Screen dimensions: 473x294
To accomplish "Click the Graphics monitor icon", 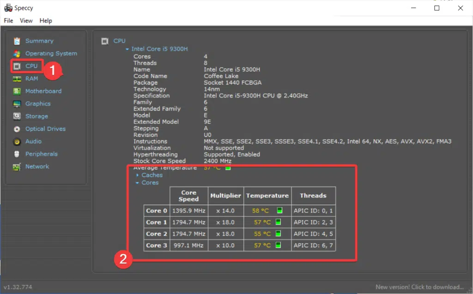I will (17, 104).
